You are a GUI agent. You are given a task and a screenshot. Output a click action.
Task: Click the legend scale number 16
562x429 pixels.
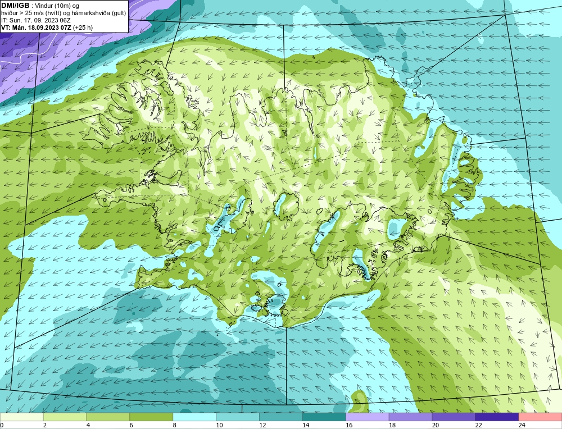[x=349, y=425]
